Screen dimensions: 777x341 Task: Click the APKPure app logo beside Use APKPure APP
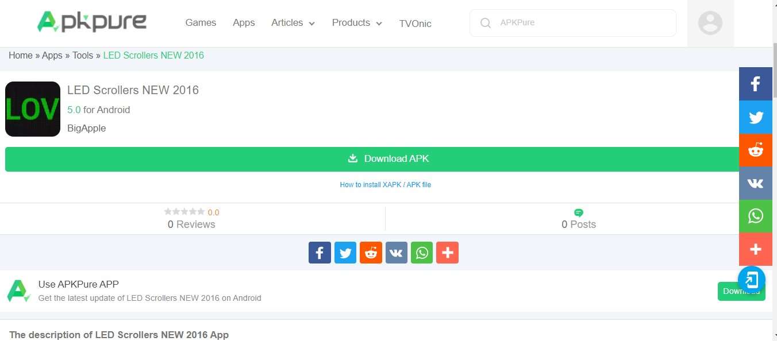18,291
